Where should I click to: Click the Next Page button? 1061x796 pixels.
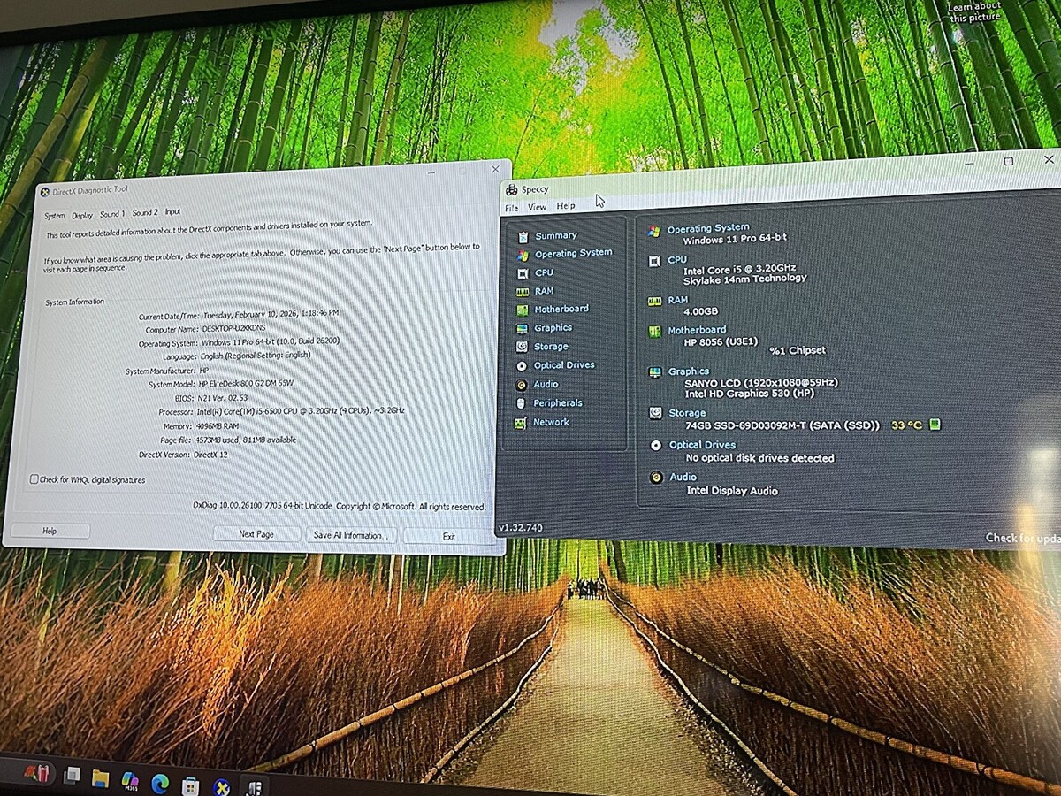pyautogui.click(x=256, y=534)
